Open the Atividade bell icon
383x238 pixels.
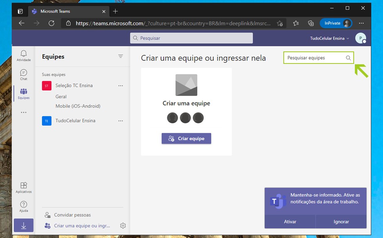[23, 55]
